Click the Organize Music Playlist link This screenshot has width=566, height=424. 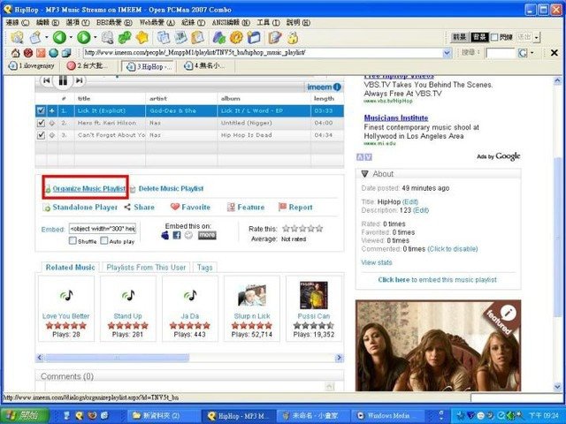89,188
